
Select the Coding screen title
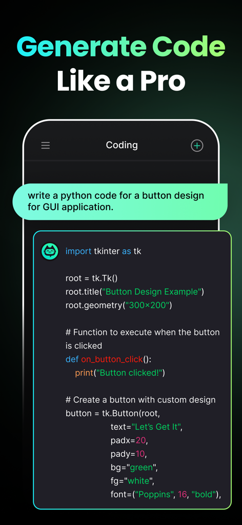point(122,145)
